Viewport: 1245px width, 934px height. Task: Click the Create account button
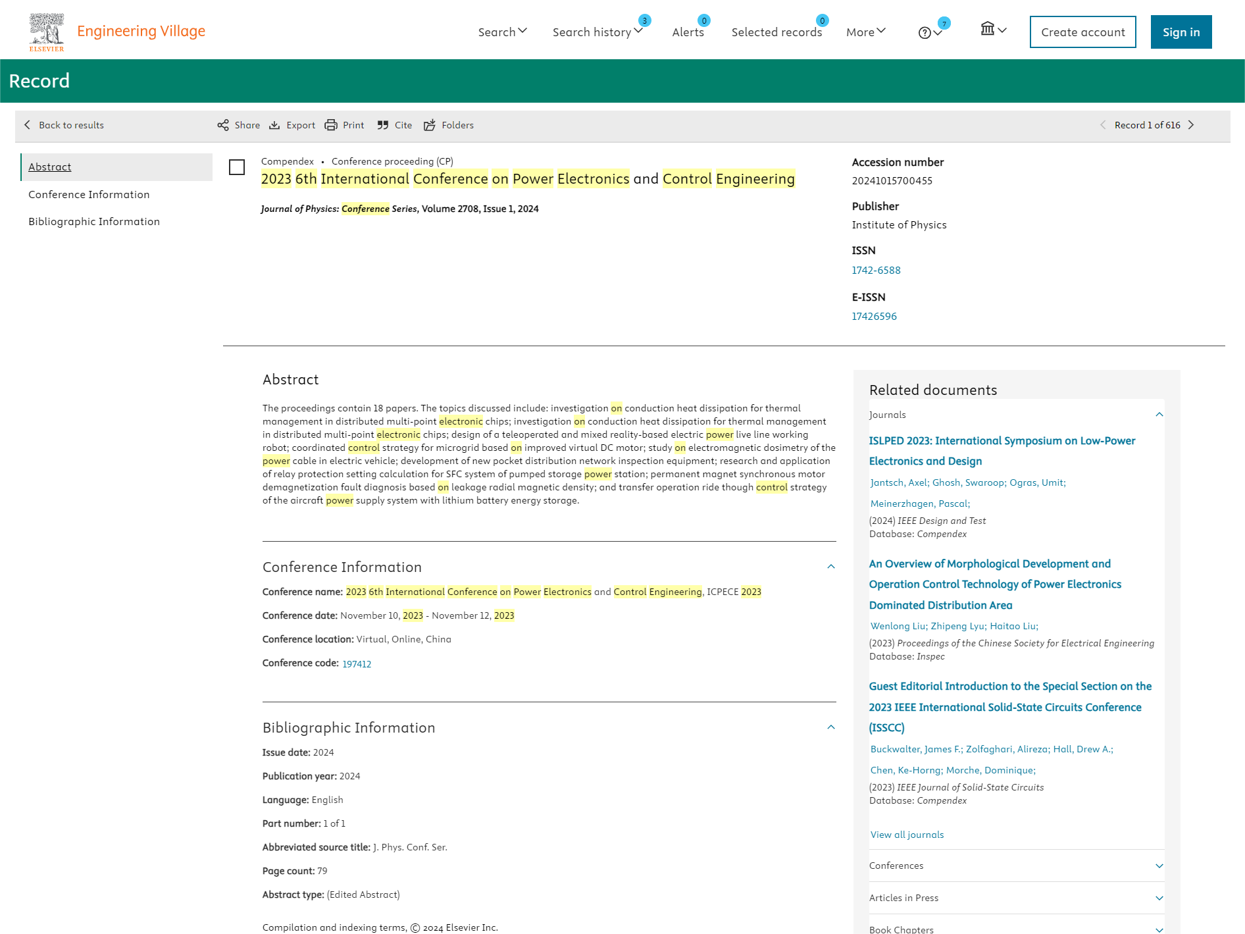pyautogui.click(x=1083, y=32)
